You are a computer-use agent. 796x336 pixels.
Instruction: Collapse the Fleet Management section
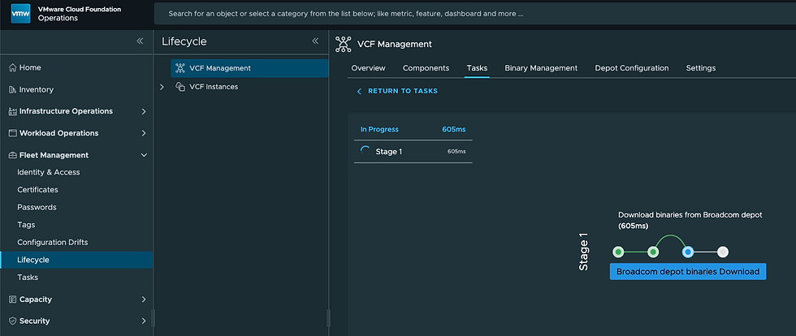[144, 155]
